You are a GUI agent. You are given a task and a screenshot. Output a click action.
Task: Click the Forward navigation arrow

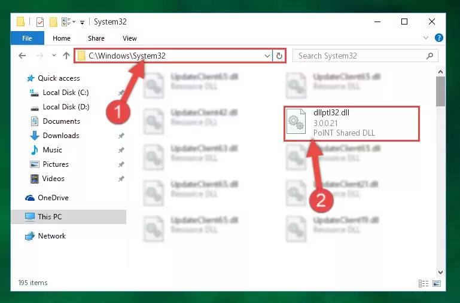click(x=39, y=56)
